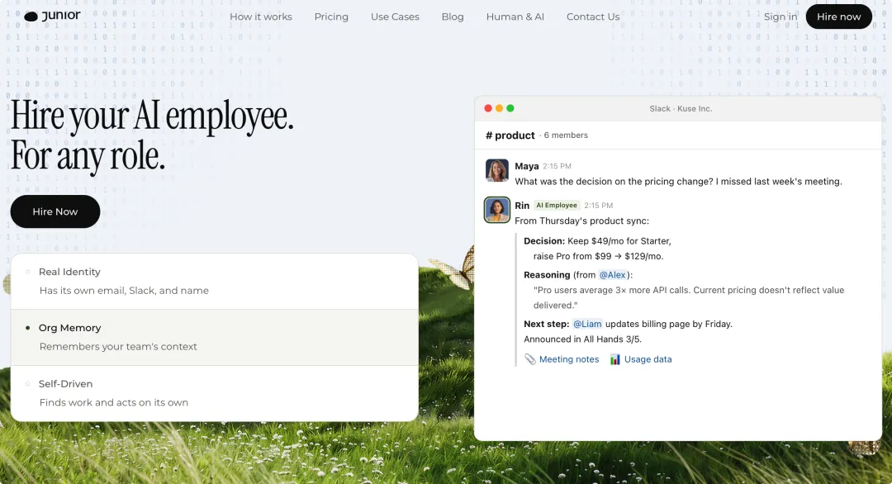Click the Junior logo in header

click(53, 16)
